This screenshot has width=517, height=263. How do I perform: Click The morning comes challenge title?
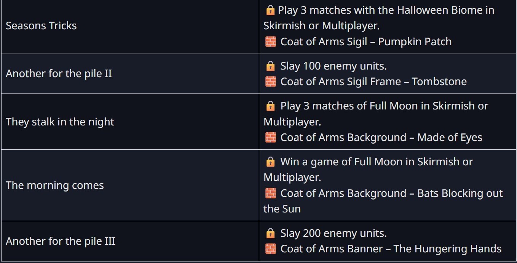[x=55, y=185]
